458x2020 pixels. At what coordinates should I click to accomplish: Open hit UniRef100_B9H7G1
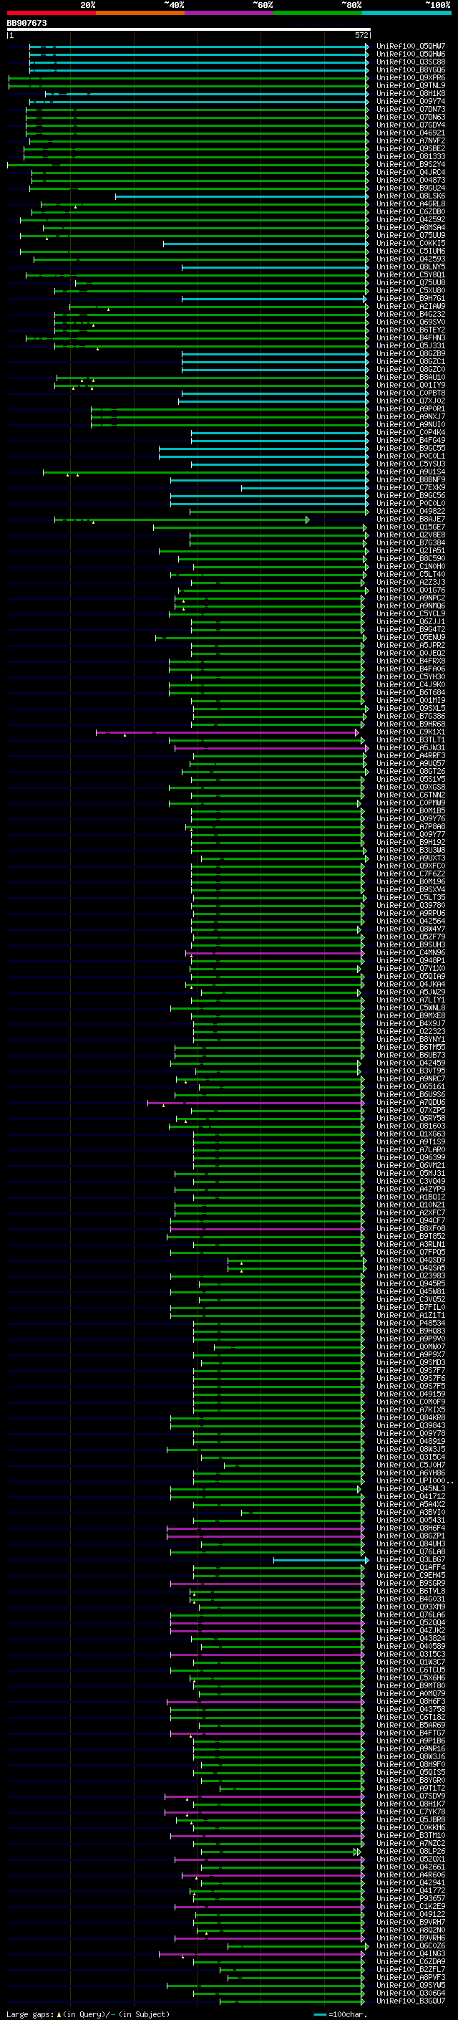(411, 299)
